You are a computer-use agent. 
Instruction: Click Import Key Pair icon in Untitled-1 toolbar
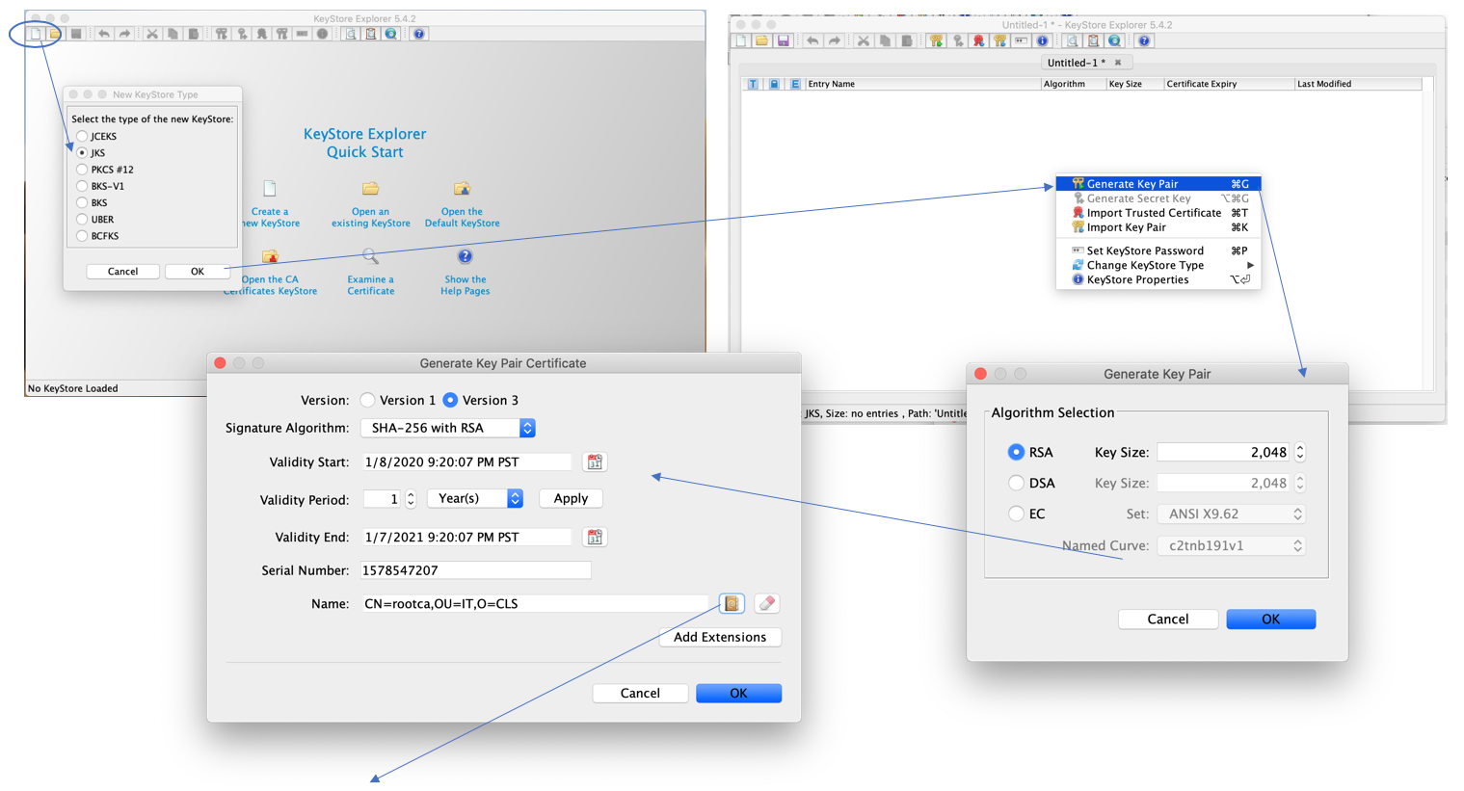(999, 40)
